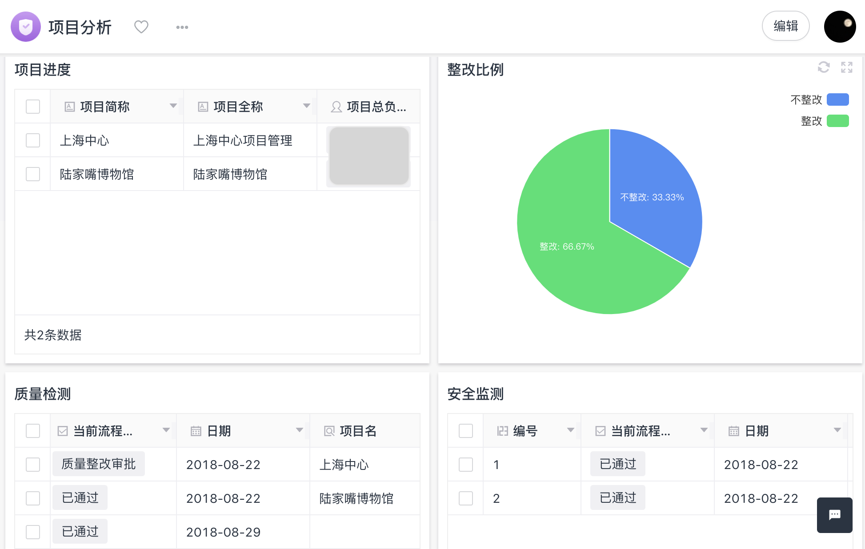Open the chat message widget

click(x=834, y=515)
